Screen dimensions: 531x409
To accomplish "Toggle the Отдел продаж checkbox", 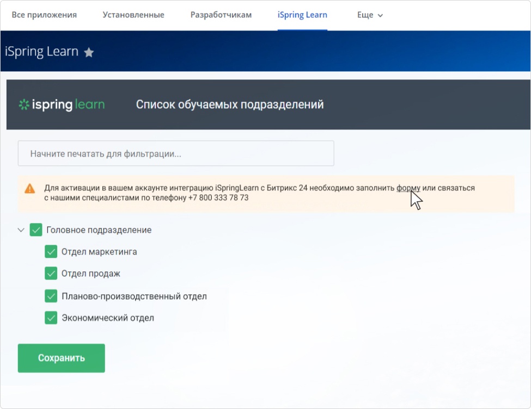I will 51,274.
